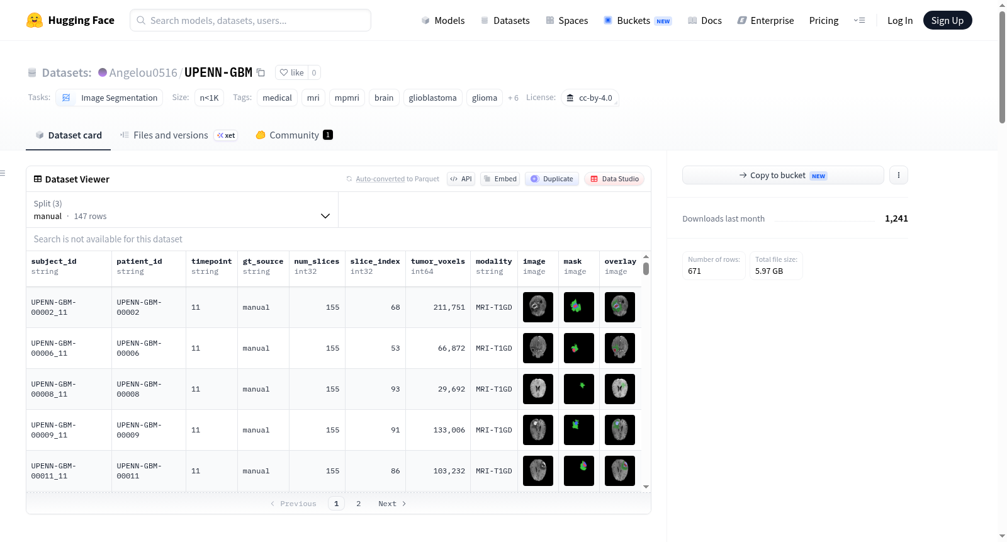Click the cc-by-4.0 license tag
Image resolution: width=1007 pixels, height=542 pixels.
[x=589, y=98]
